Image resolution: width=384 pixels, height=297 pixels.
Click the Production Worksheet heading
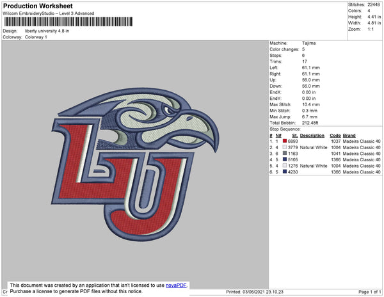pos(38,6)
